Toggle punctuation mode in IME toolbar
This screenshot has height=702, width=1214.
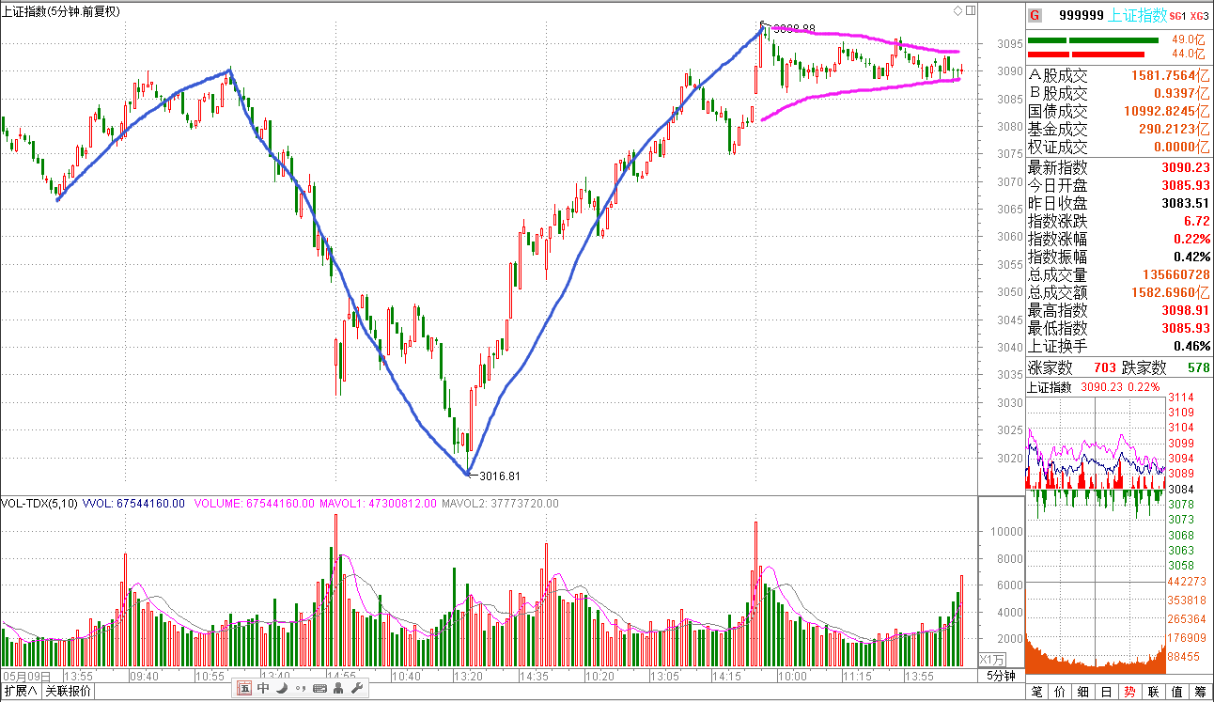300,689
